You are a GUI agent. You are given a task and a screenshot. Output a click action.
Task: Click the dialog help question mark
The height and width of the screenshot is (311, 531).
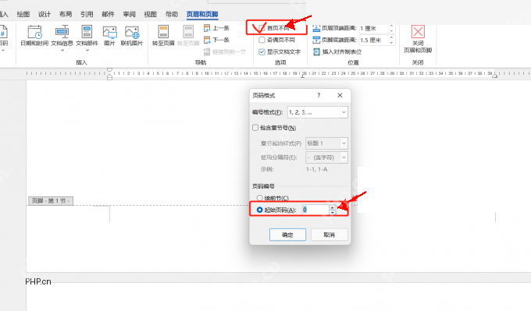pyautogui.click(x=319, y=95)
